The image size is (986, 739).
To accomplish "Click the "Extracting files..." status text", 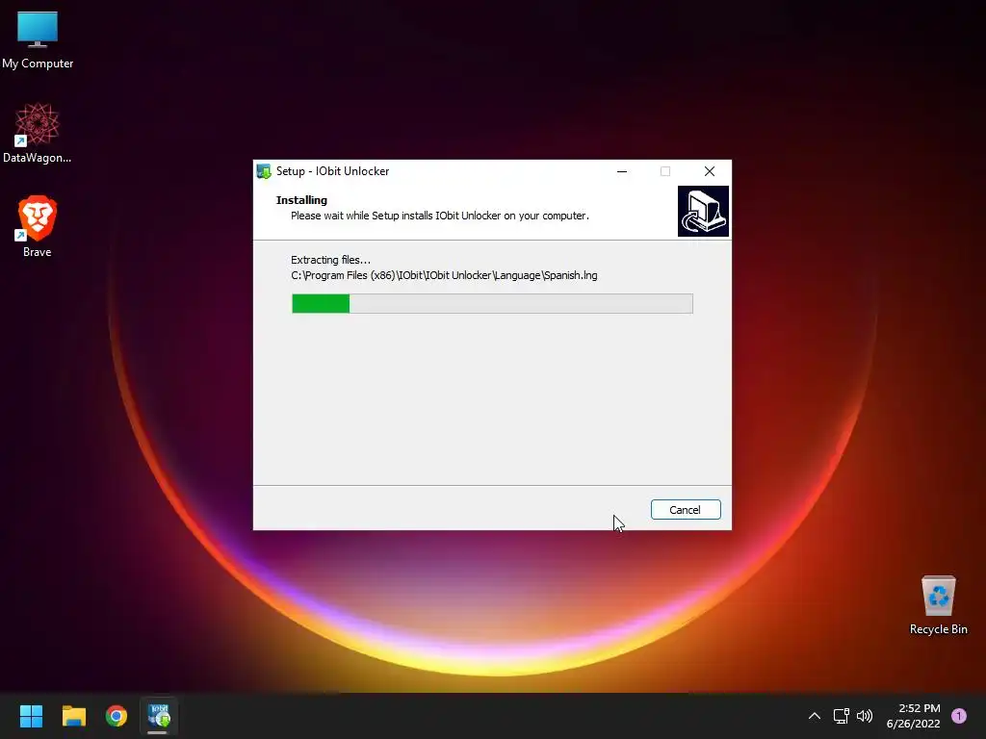I will coord(331,260).
